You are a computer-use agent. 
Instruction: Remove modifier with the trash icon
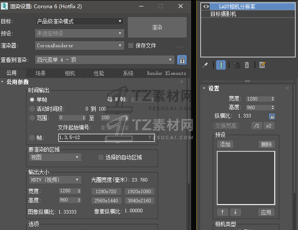coord(247,65)
